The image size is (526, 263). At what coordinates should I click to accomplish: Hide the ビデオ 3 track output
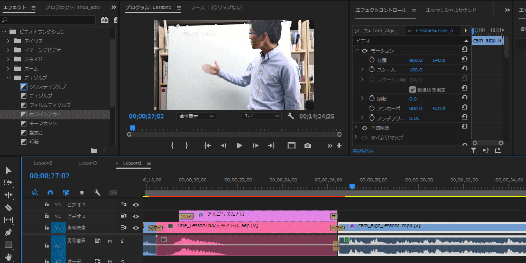pyautogui.click(x=136, y=205)
